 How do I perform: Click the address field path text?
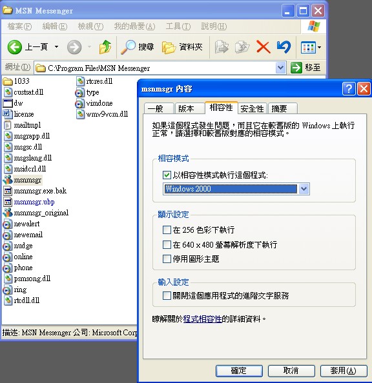(99, 68)
